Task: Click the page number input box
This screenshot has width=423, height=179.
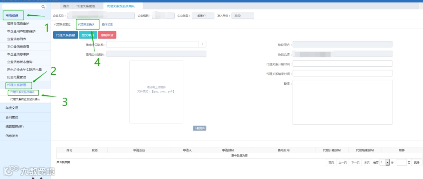Action: point(402,163)
